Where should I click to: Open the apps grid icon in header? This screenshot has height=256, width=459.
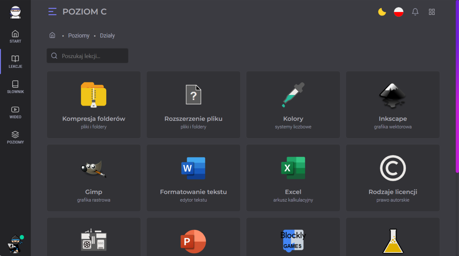coord(431,12)
